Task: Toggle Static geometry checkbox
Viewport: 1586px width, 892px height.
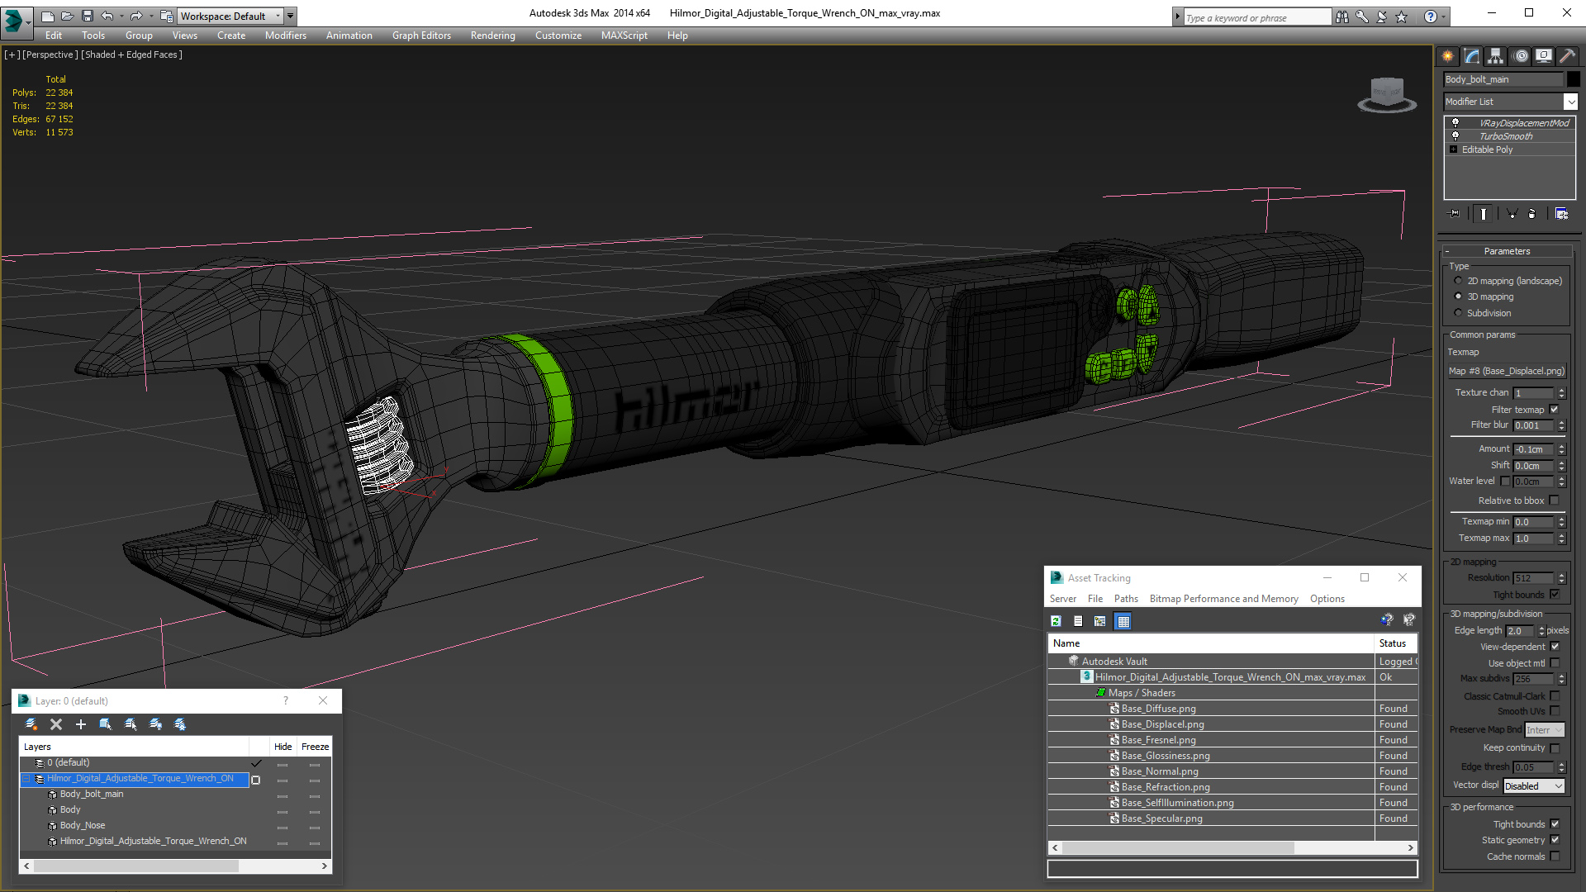Action: (x=1555, y=840)
